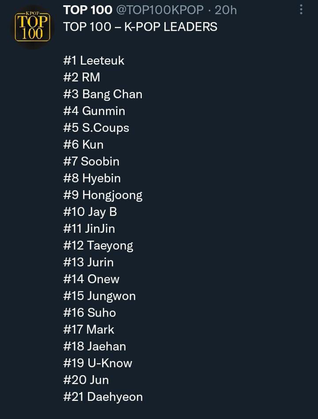Select the #5 S.Coups line

tap(96, 128)
